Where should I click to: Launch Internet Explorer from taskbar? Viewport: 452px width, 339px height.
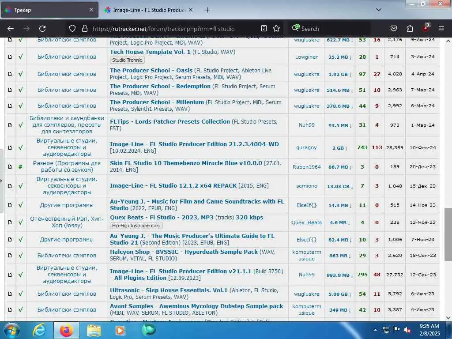coord(39,330)
